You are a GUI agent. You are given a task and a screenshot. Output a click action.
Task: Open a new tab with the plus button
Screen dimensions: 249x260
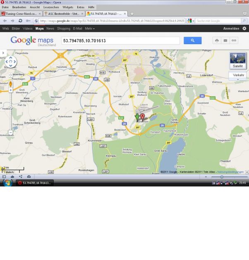(132, 14)
